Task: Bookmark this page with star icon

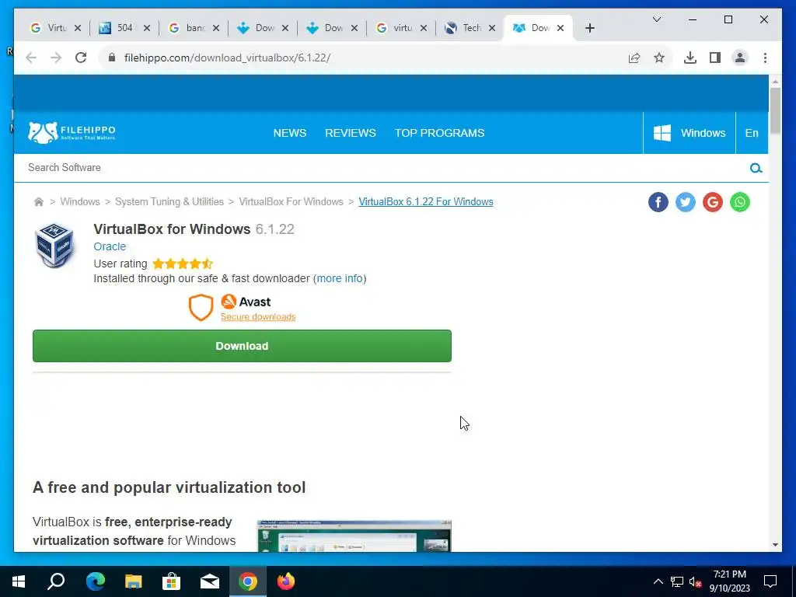Action: click(659, 58)
